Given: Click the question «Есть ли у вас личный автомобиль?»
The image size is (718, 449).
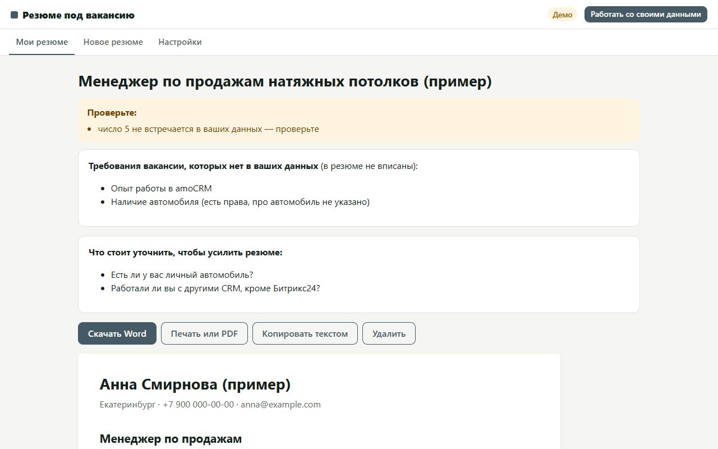Looking at the screenshot, I should click(182, 275).
